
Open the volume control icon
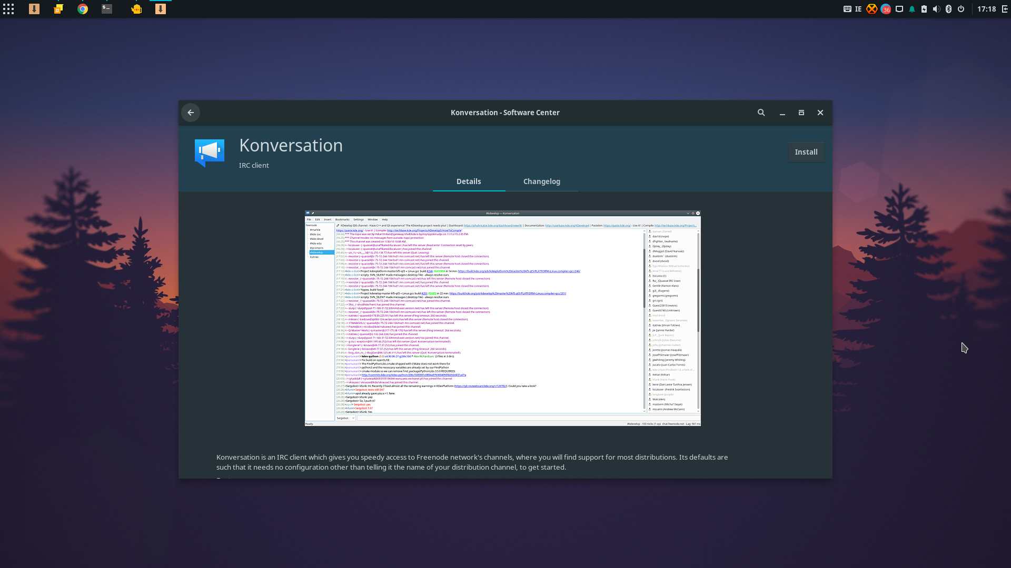pyautogui.click(x=936, y=9)
